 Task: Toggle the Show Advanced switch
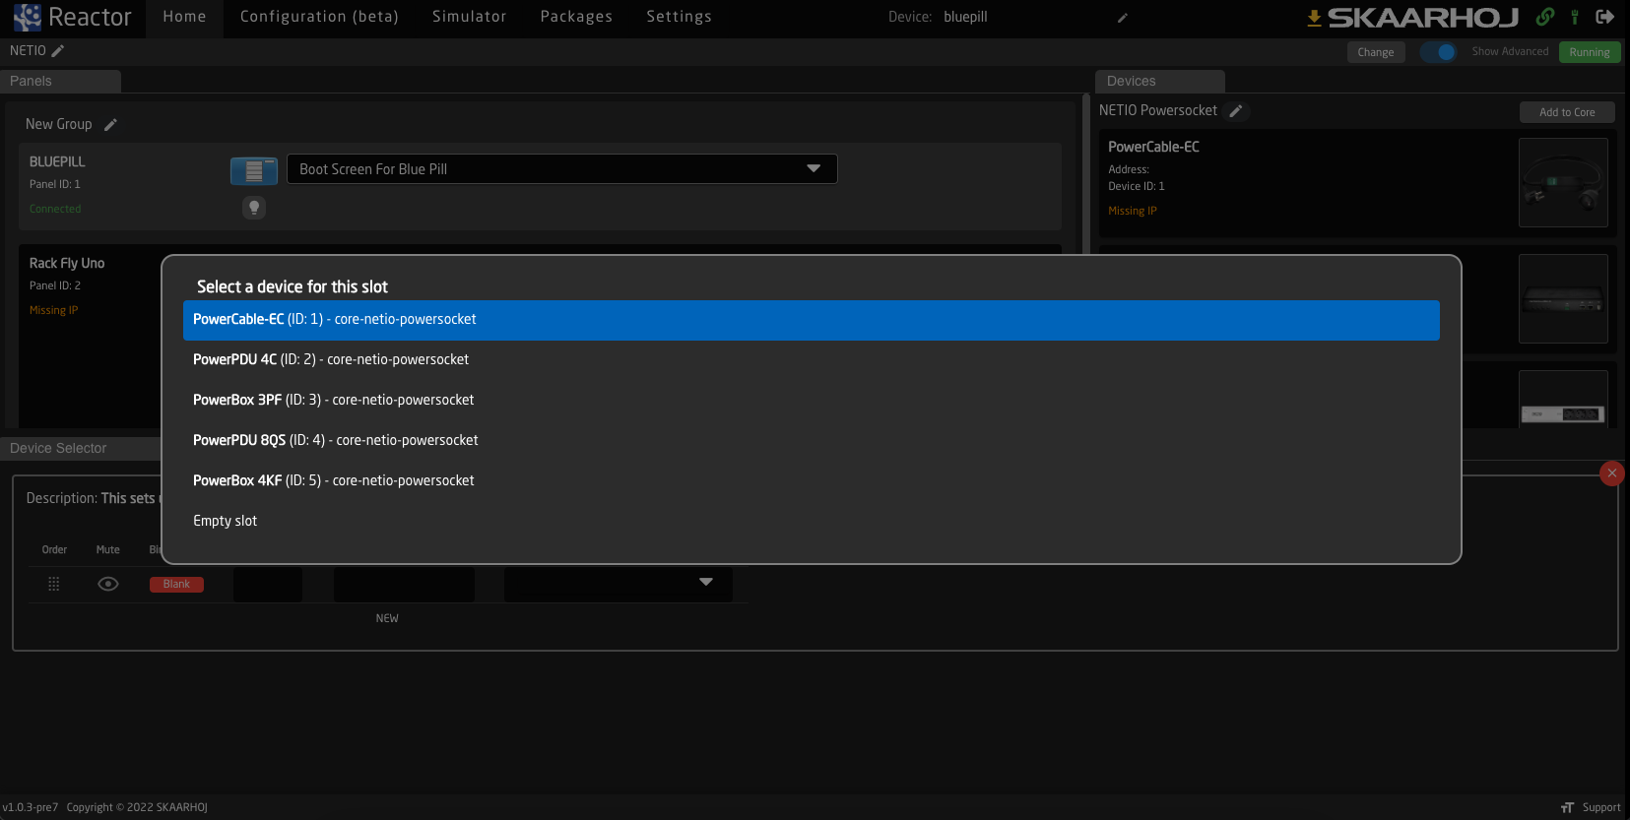click(1438, 52)
